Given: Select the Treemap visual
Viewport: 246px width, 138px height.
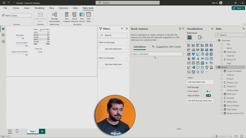Looking at the screenshot, I should [x=211, y=54].
